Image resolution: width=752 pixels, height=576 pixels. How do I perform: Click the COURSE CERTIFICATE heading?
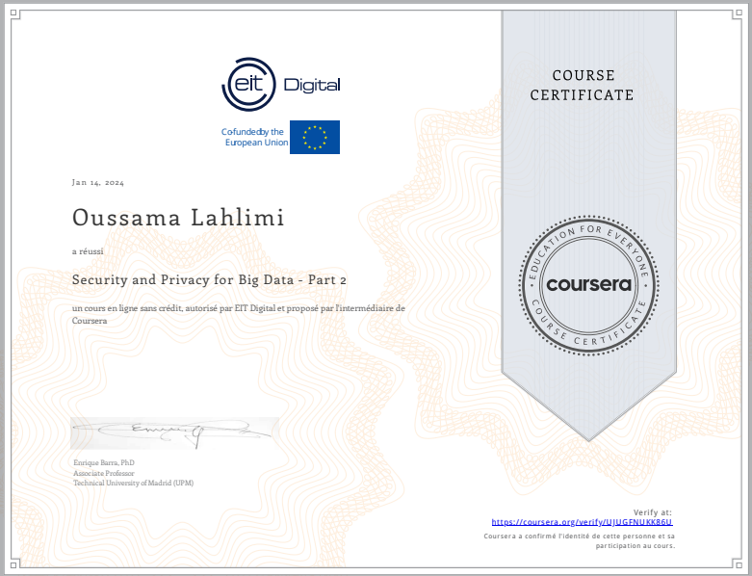click(x=582, y=86)
